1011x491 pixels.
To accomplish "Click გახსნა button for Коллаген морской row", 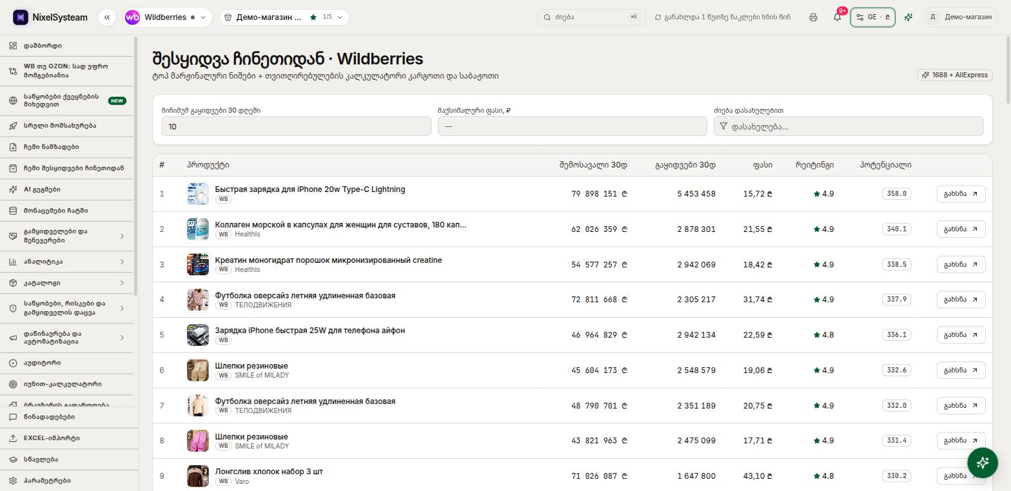I will point(961,229).
